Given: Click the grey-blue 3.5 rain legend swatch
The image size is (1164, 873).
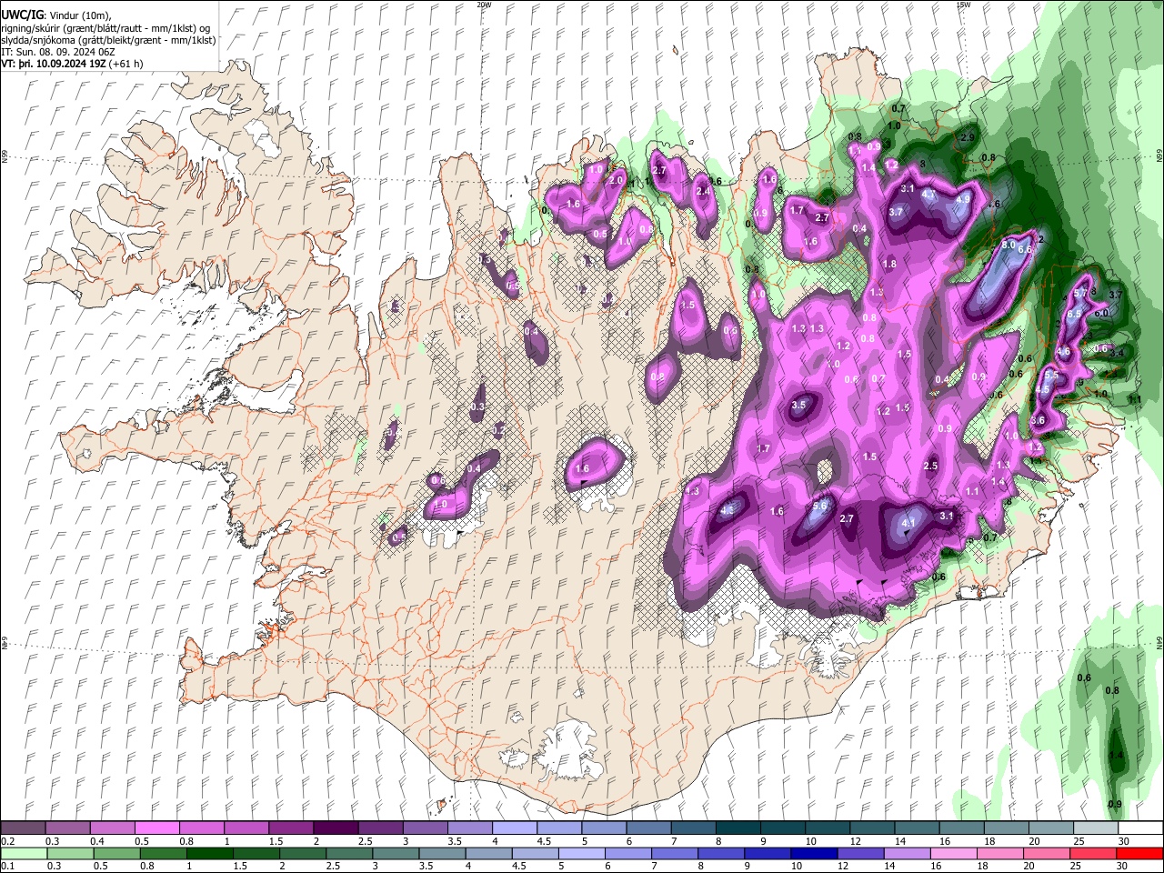Looking at the screenshot, I should point(441,853).
